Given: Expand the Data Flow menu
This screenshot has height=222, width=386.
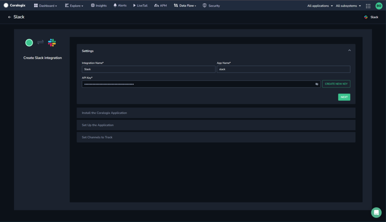Looking at the screenshot, I should point(185,6).
